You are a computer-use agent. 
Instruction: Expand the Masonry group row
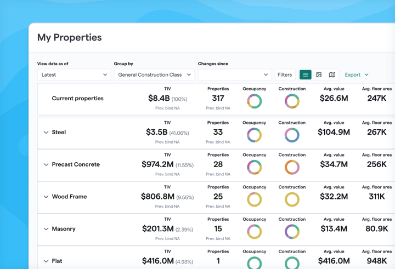click(x=46, y=229)
